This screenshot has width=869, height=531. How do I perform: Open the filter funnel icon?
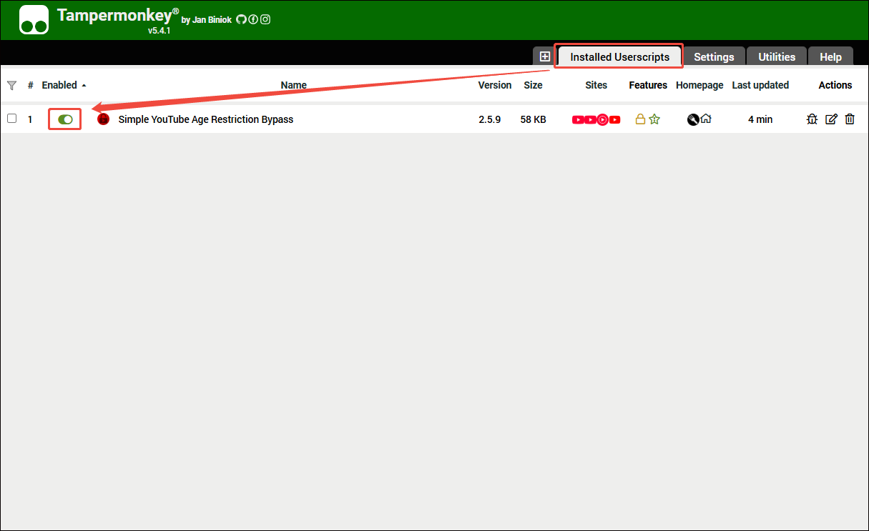coord(11,85)
